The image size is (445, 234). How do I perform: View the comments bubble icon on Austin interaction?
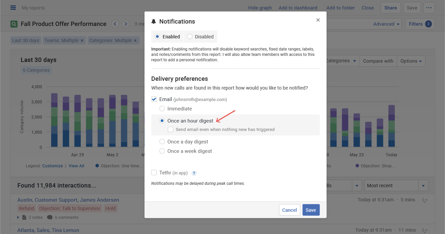click(x=51, y=217)
